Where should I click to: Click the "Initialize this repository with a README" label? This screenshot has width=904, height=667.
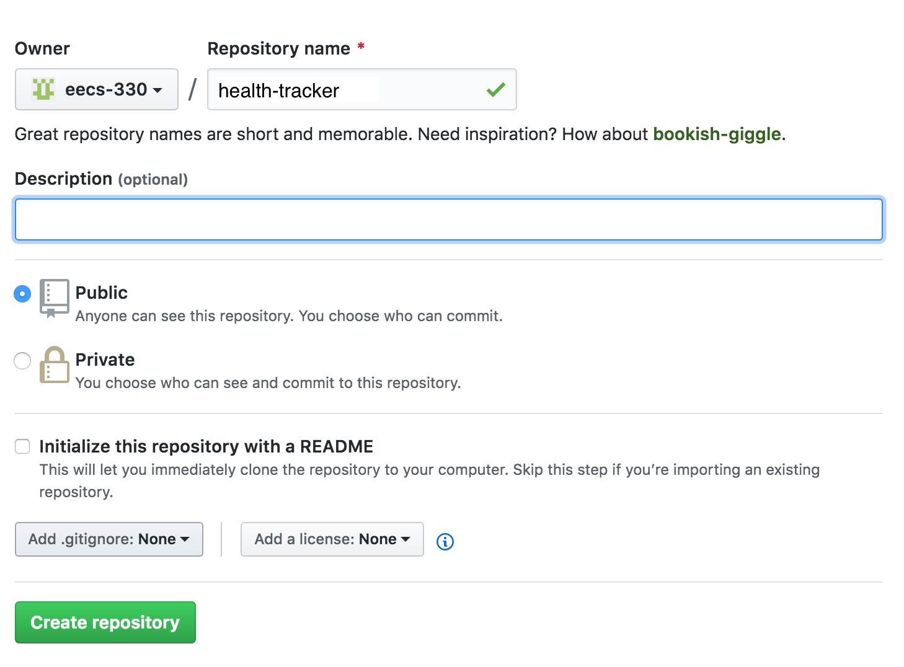pyautogui.click(x=206, y=446)
